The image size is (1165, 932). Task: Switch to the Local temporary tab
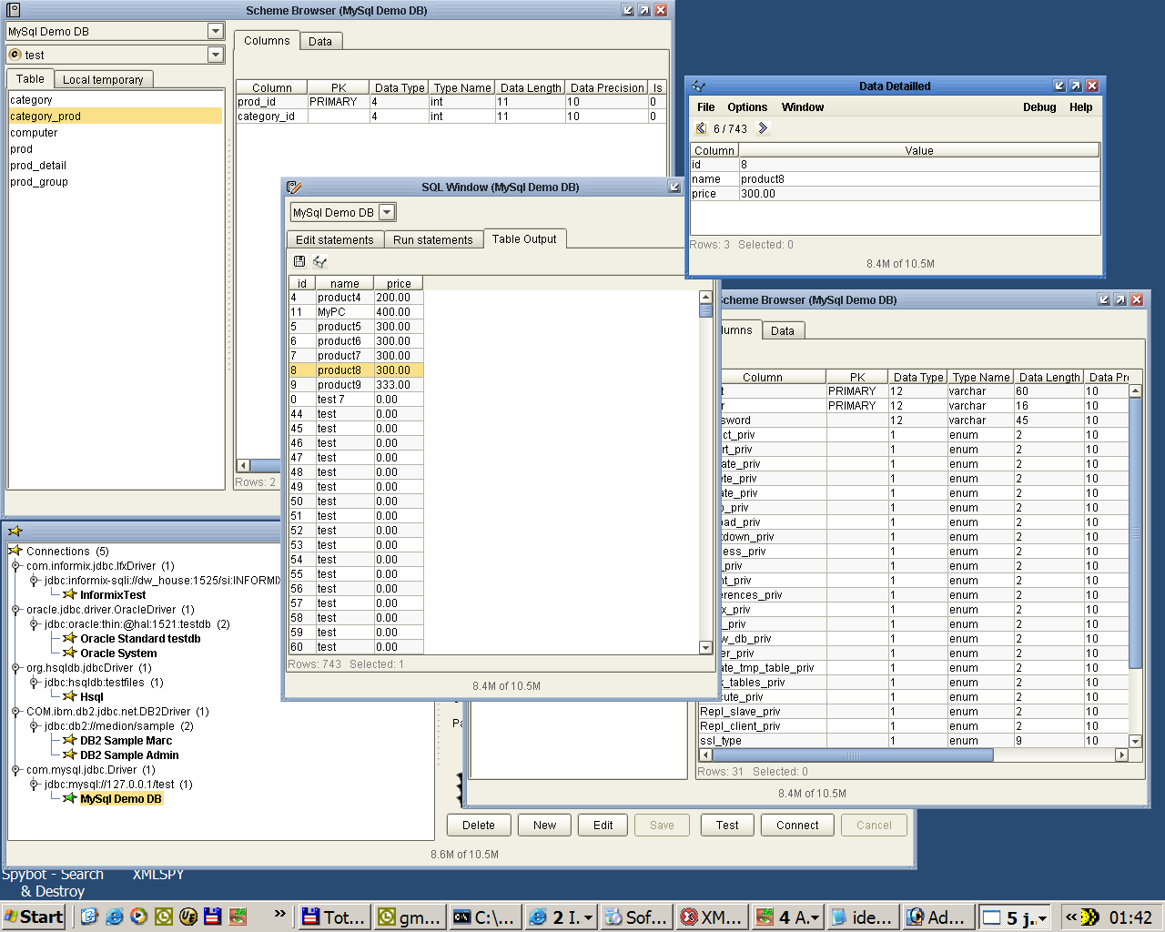click(103, 80)
